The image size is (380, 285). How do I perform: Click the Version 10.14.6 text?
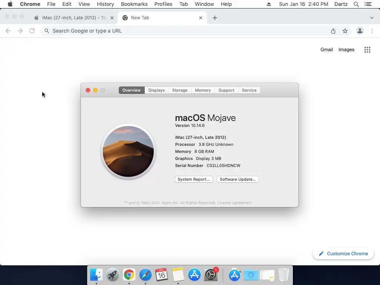point(190,125)
